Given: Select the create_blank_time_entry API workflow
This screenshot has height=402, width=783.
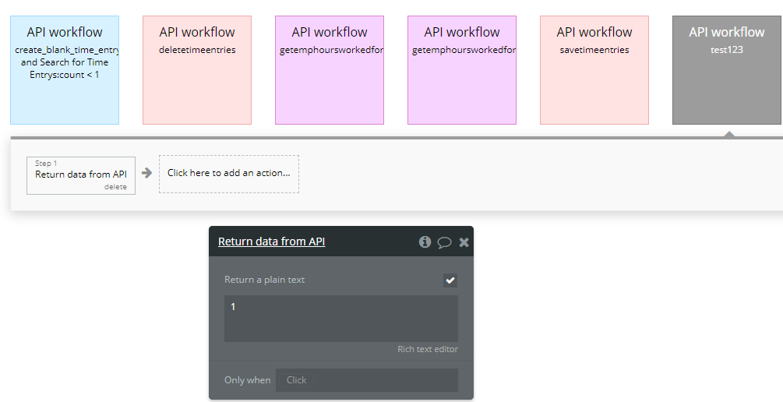Looking at the screenshot, I should [65, 70].
